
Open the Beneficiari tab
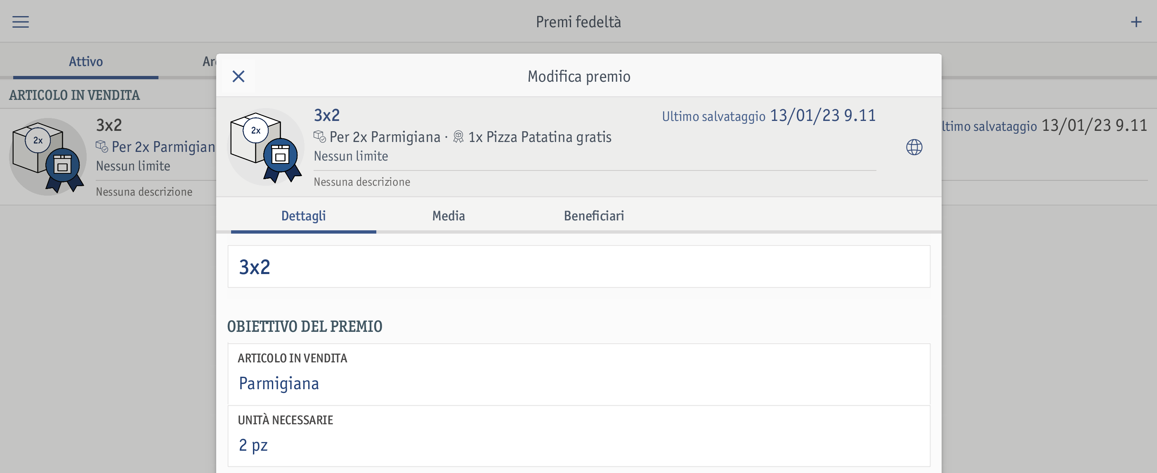point(593,216)
